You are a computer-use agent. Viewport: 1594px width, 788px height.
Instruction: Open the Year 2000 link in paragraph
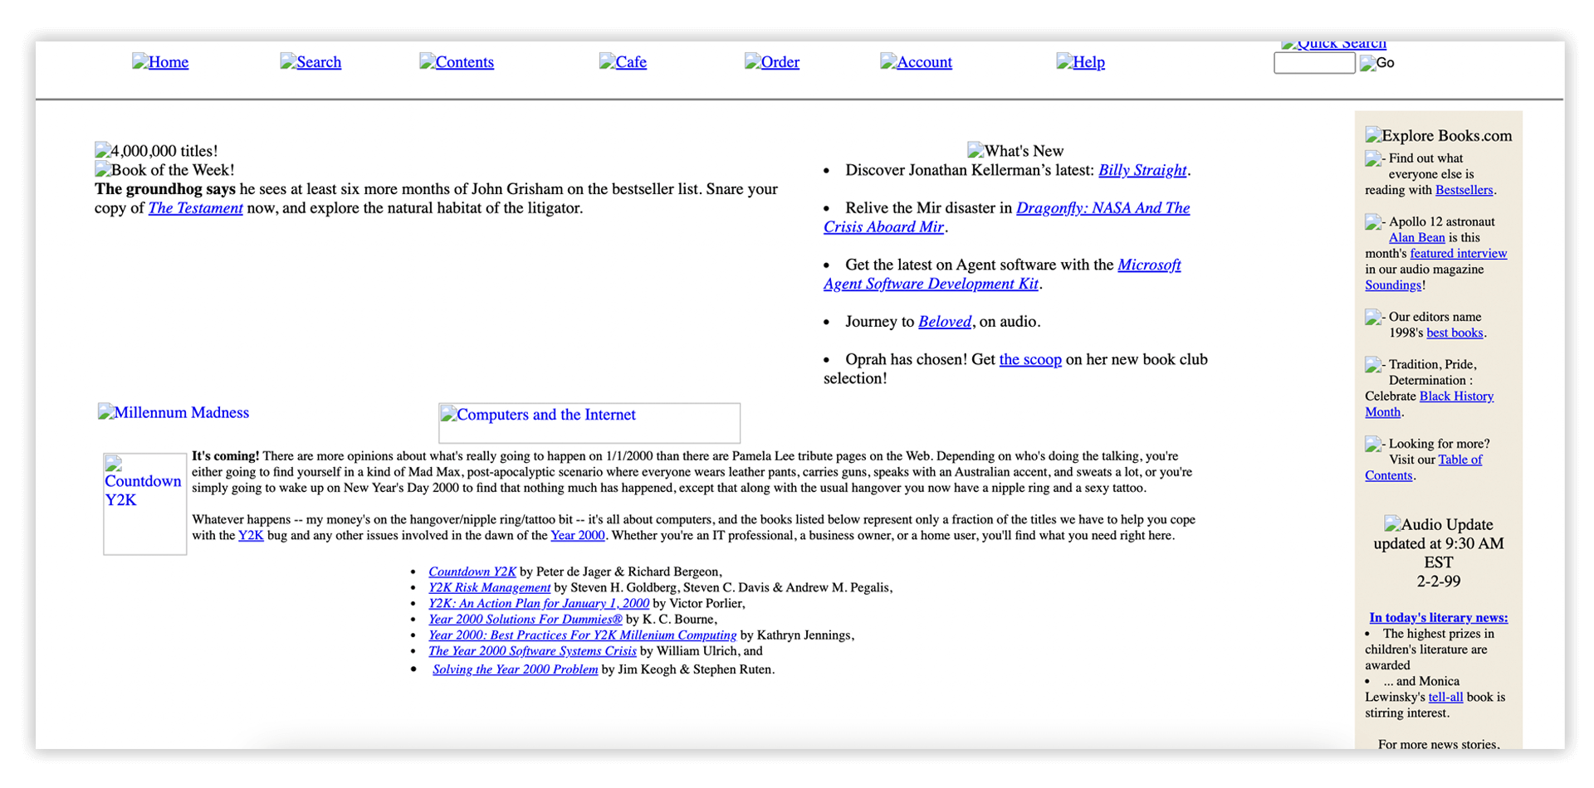click(578, 536)
